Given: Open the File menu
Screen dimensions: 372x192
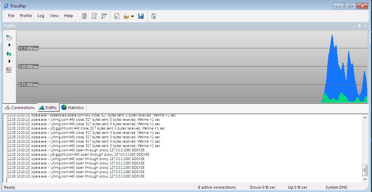Looking at the screenshot, I should tap(11, 16).
